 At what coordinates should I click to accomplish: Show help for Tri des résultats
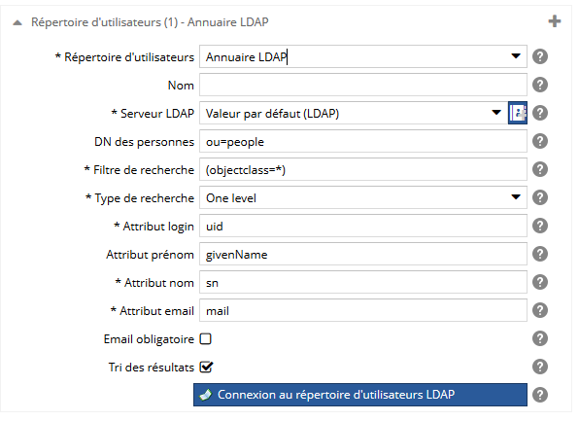click(x=540, y=367)
